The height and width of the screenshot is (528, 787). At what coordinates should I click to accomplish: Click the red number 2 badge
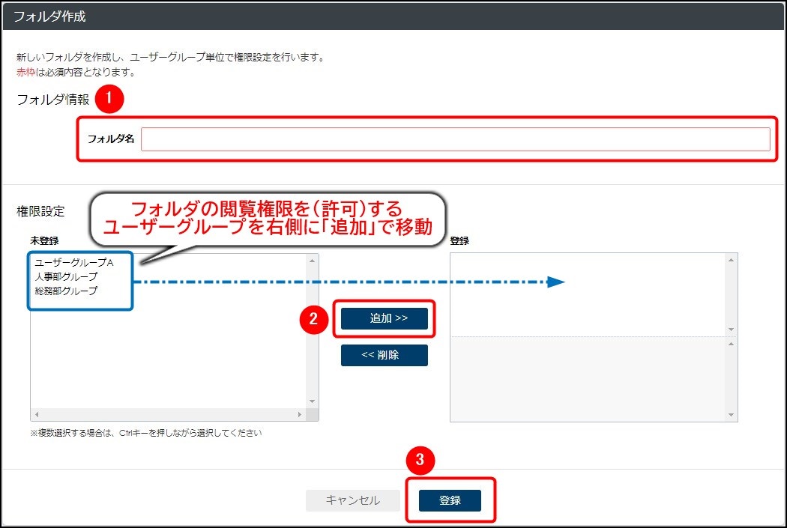click(x=313, y=319)
